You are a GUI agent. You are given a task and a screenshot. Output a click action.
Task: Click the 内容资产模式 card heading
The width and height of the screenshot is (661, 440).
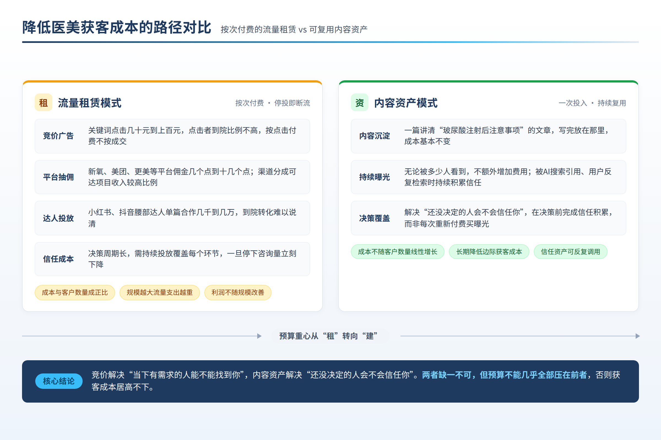pos(406,103)
